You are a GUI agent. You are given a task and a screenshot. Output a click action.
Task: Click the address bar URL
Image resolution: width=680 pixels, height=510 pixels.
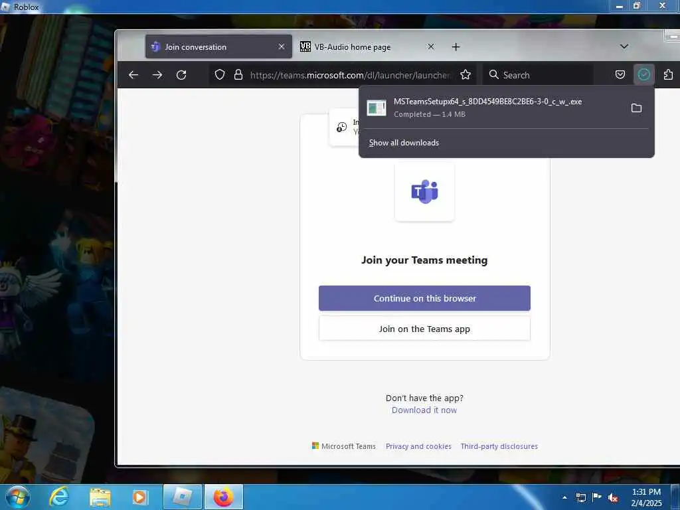click(350, 75)
